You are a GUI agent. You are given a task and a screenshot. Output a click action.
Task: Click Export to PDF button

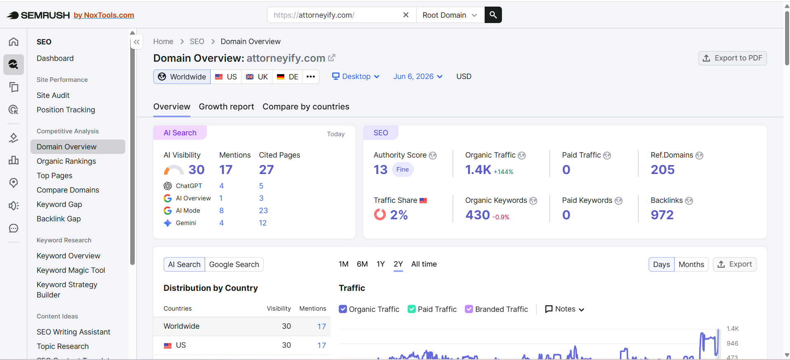coord(732,58)
